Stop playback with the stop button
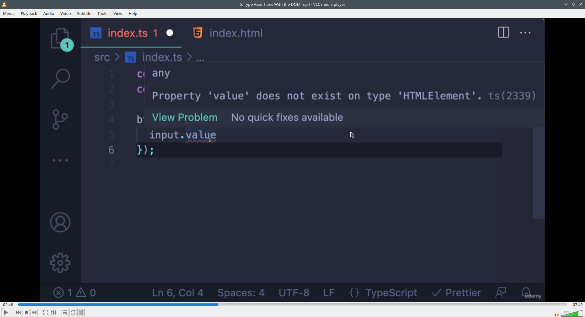This screenshot has height=317, width=585. (x=26, y=312)
